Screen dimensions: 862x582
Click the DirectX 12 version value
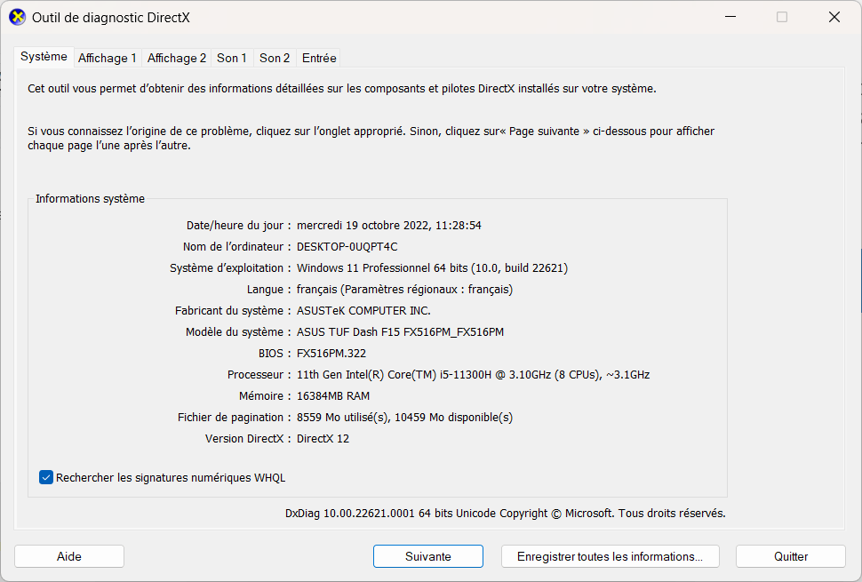click(323, 439)
